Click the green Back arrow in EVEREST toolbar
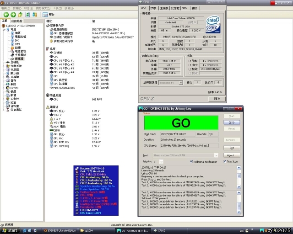This screenshot has width=293, height=234. tap(6, 15)
